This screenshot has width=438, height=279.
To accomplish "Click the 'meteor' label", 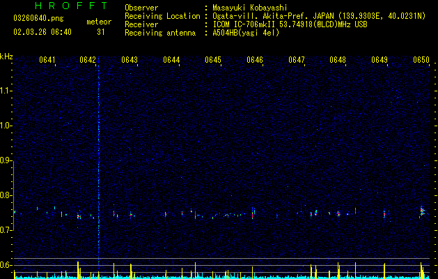I will pyautogui.click(x=99, y=22).
